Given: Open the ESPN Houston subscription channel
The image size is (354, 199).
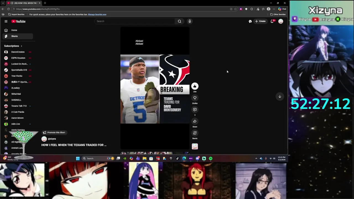Looking at the screenshot, I should click(18, 58).
